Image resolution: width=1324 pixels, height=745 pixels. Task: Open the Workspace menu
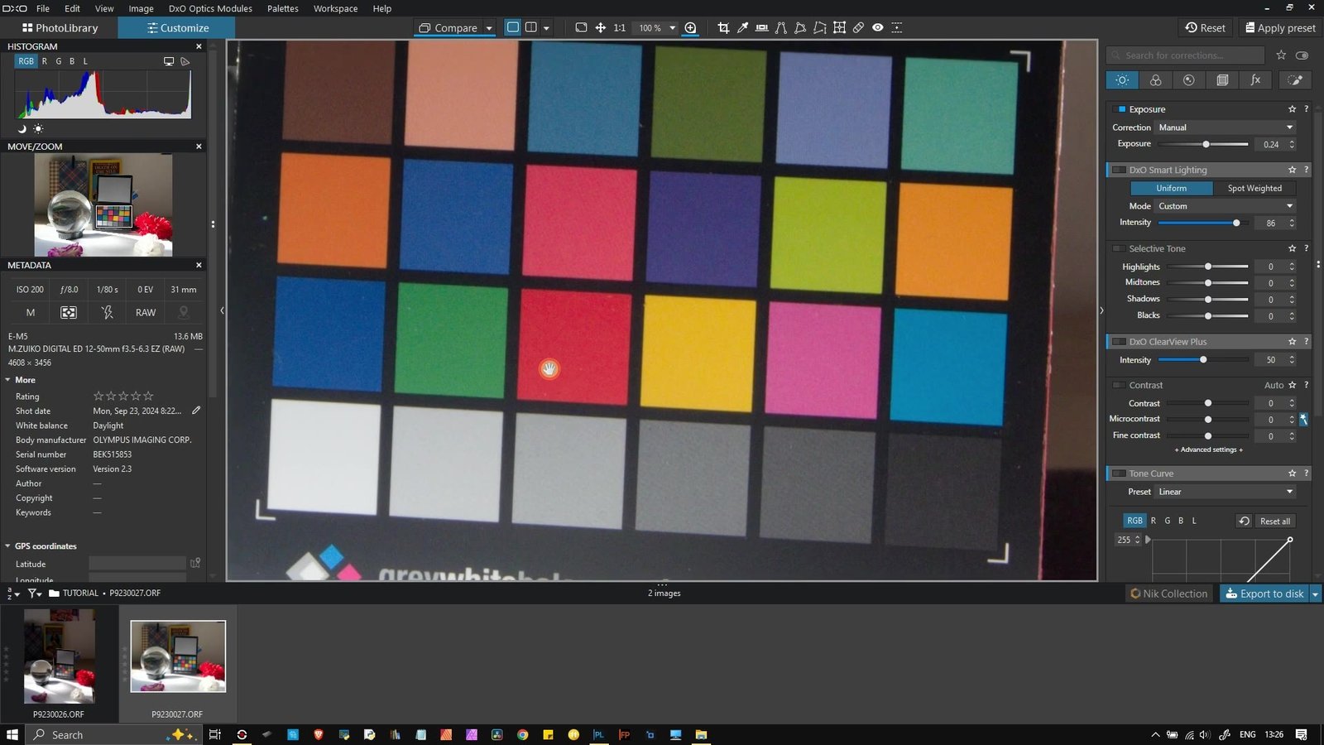coord(335,8)
